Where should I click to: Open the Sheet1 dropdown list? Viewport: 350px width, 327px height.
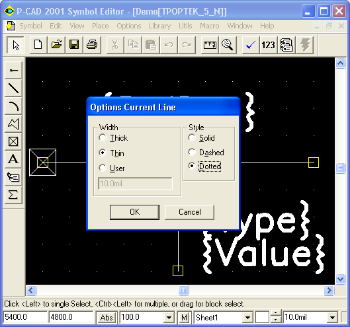[x=247, y=317]
